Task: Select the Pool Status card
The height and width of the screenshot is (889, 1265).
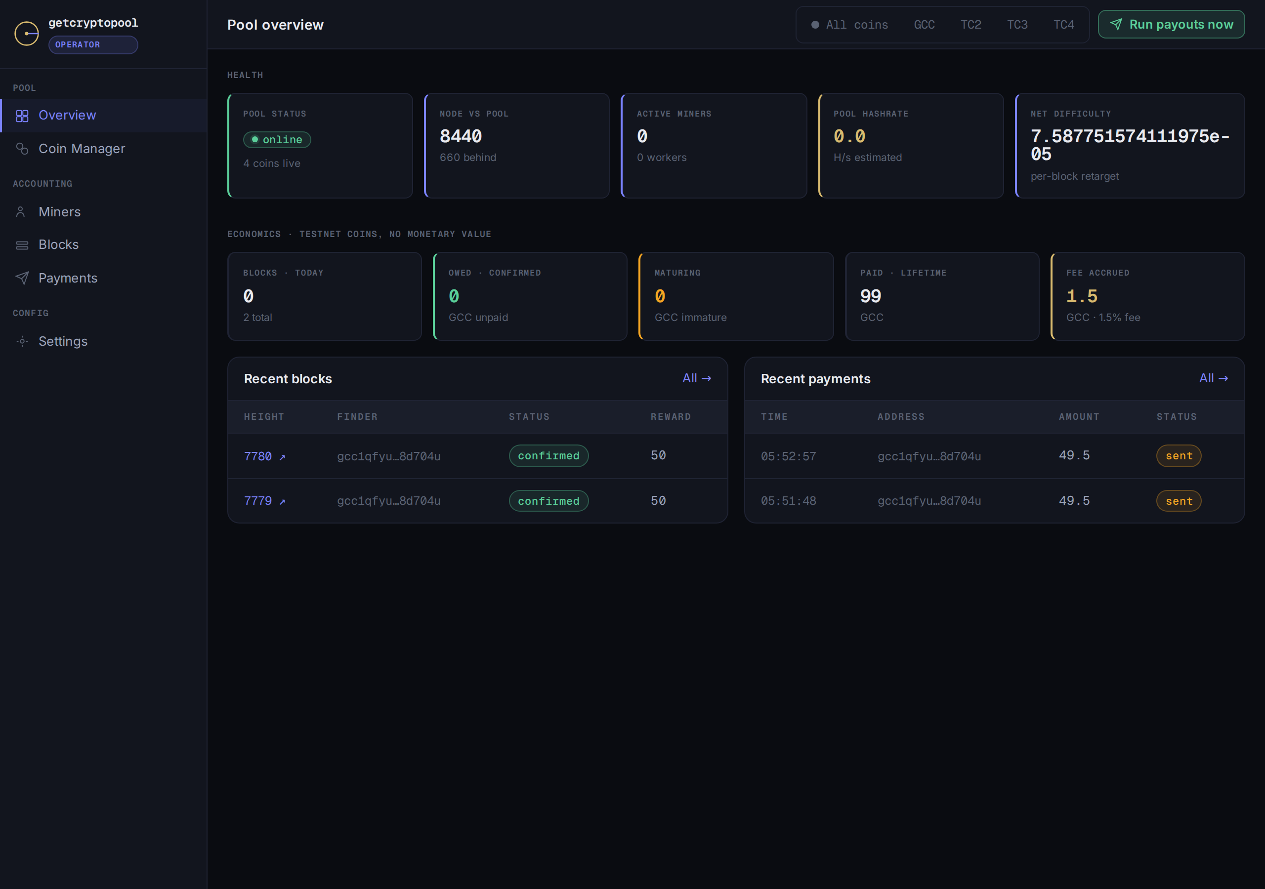Action: 320,145
